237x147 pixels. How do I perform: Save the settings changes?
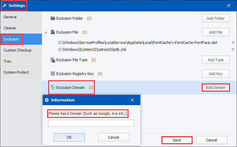(177, 140)
